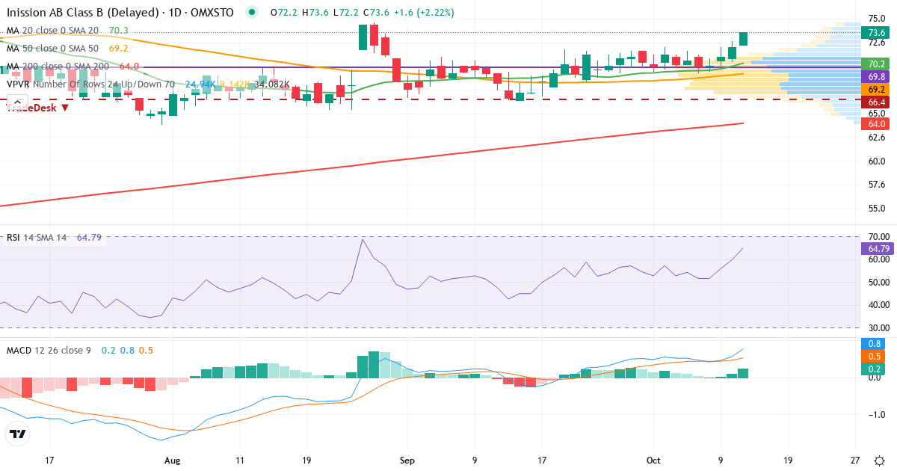The height and width of the screenshot is (471, 897).
Task: Click the 27 date label on time axis
Action: [x=855, y=460]
